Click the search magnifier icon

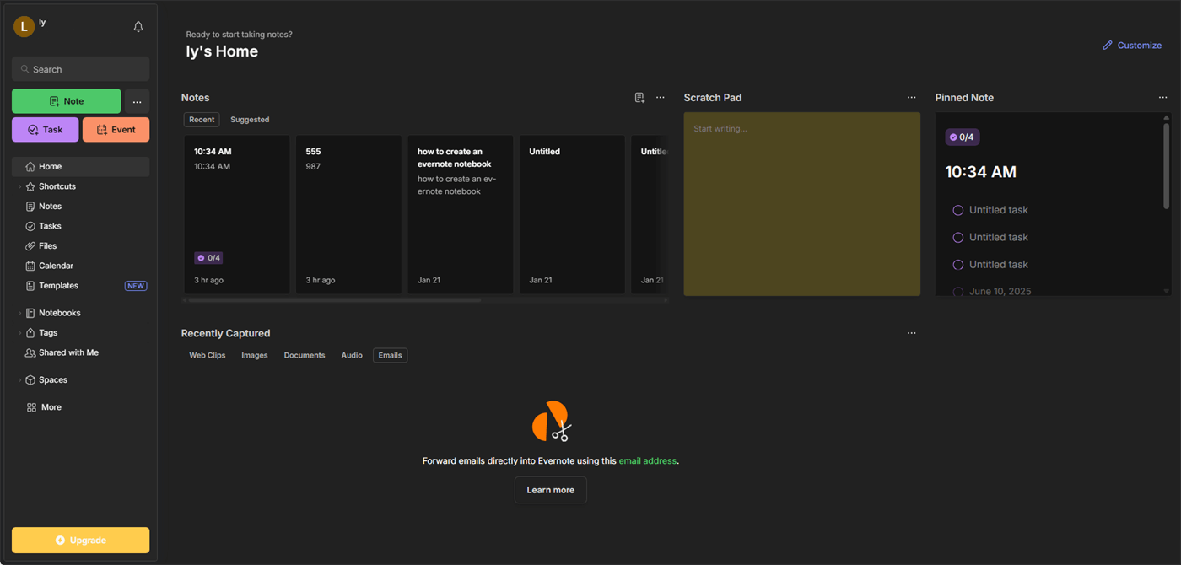click(25, 69)
